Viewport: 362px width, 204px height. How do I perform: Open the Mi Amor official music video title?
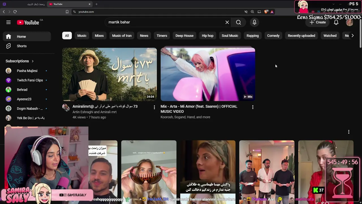(199, 109)
